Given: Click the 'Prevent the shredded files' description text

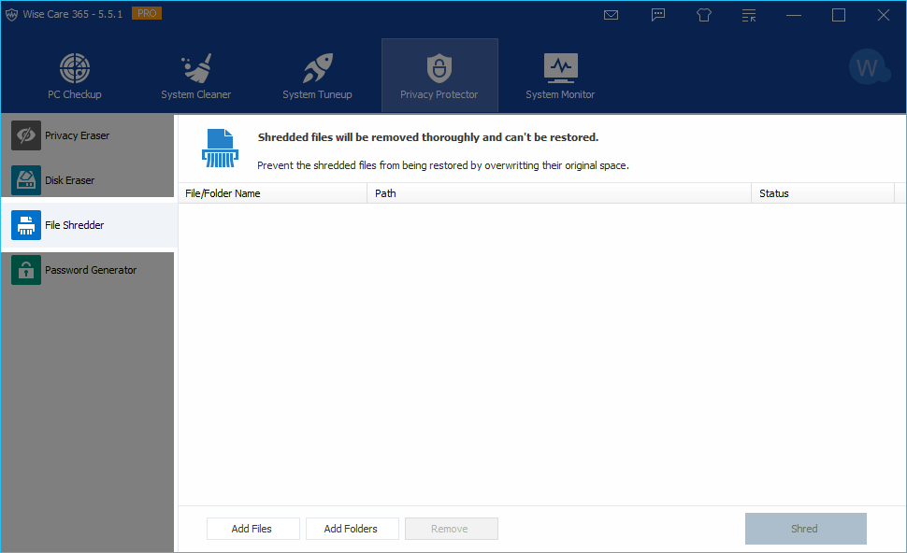Looking at the screenshot, I should coord(443,165).
